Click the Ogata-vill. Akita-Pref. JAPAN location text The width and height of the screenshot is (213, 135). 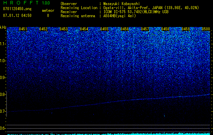tap(151, 8)
